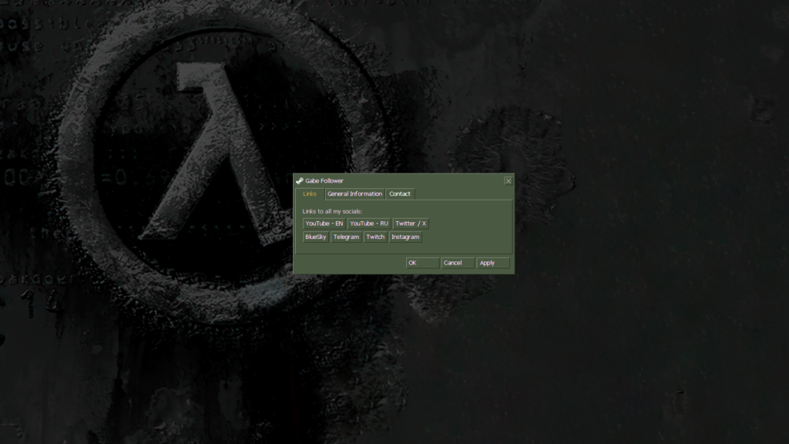Switch to the Links tab
789x444 pixels.
[x=310, y=194]
